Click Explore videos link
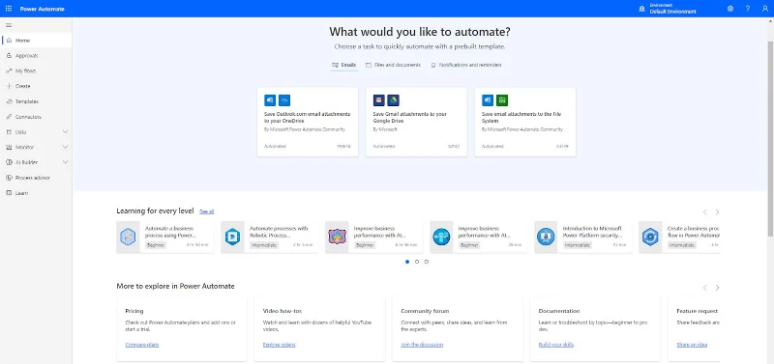The image size is (774, 364). (279, 345)
